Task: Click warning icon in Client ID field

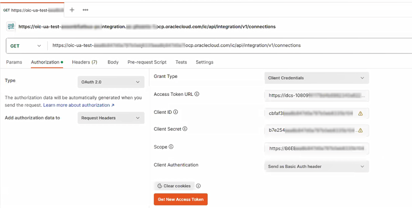Action: click(x=360, y=113)
